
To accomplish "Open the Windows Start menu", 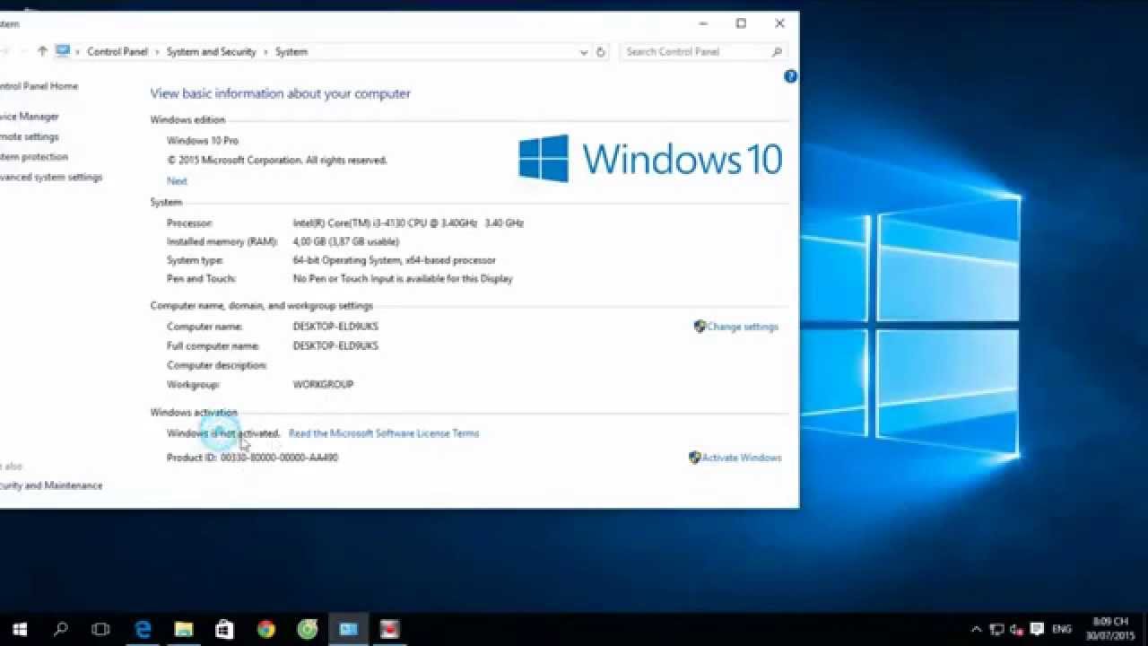I will coord(19,629).
